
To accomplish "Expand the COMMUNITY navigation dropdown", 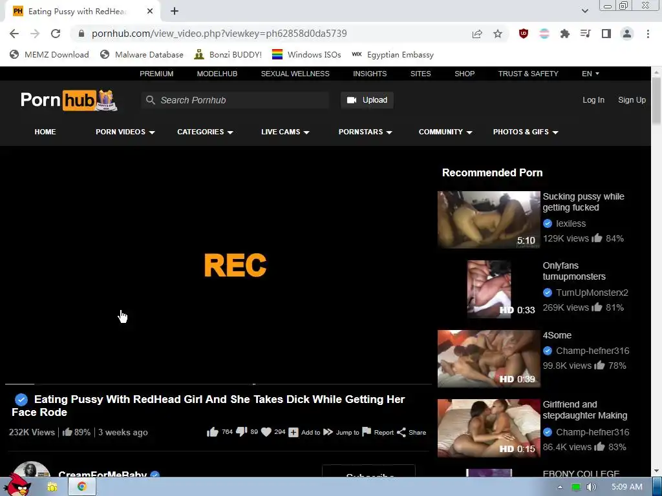I will coord(445,132).
